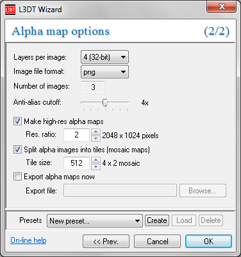The height and width of the screenshot is (257, 241).
Task: Click the Res. ratio value field
Action: [x=76, y=135]
